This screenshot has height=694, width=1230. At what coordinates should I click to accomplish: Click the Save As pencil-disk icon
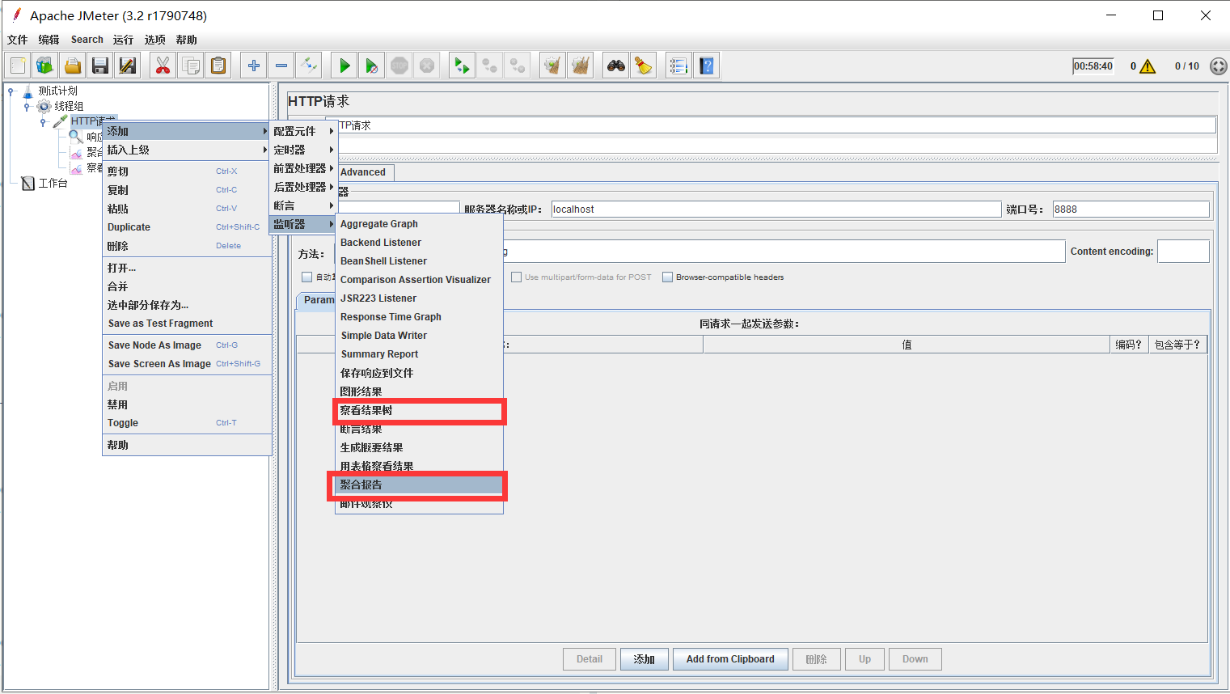(128, 66)
